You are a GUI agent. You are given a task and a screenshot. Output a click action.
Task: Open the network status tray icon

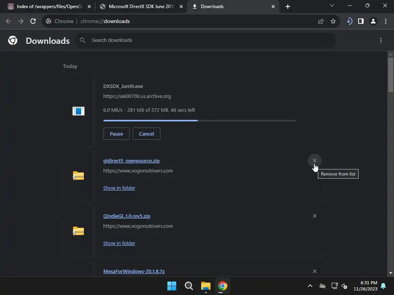click(x=334, y=286)
